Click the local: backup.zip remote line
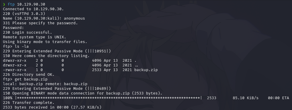The image size is (292, 110). point(45,84)
